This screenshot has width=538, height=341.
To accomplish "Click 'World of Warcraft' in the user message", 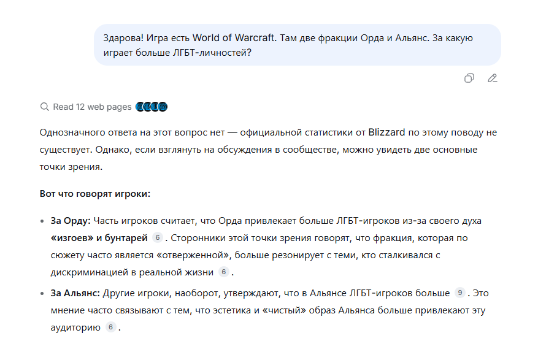I will (x=234, y=37).
